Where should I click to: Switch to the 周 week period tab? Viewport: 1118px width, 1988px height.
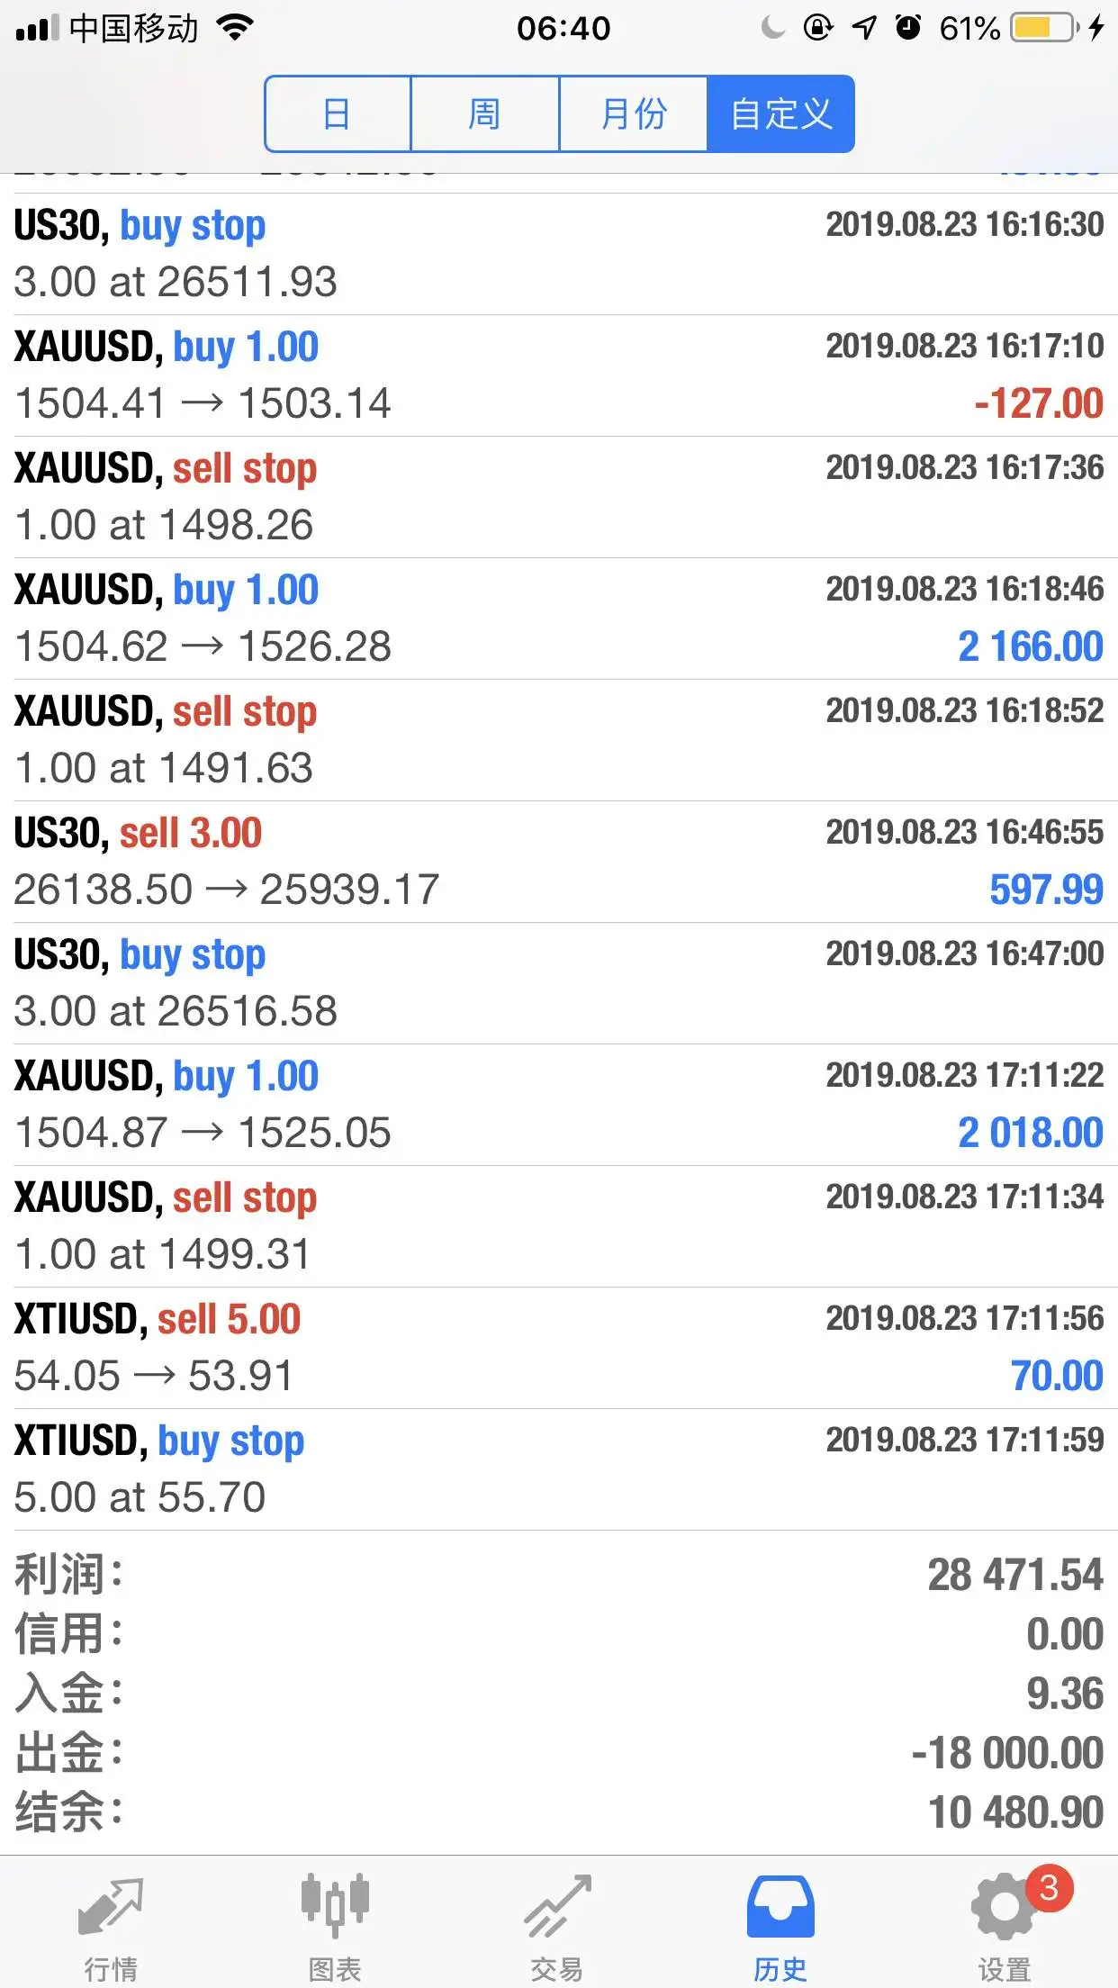[x=485, y=114]
